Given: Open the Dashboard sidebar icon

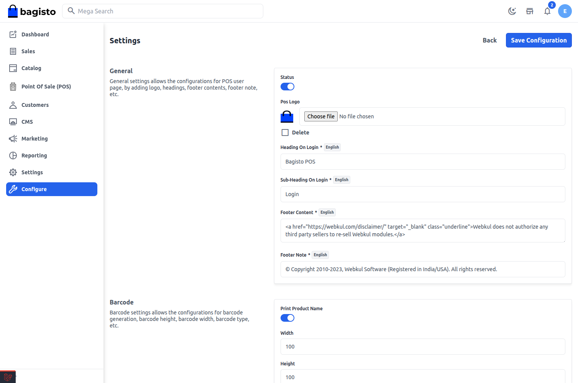Looking at the screenshot, I should coord(13,34).
